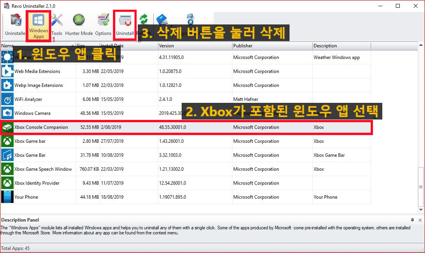425x253 pixels.
Task: Sort list by the Description column
Action: point(342,46)
